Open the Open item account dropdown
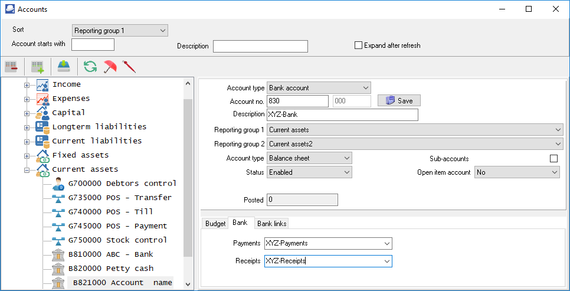 pyautogui.click(x=517, y=172)
